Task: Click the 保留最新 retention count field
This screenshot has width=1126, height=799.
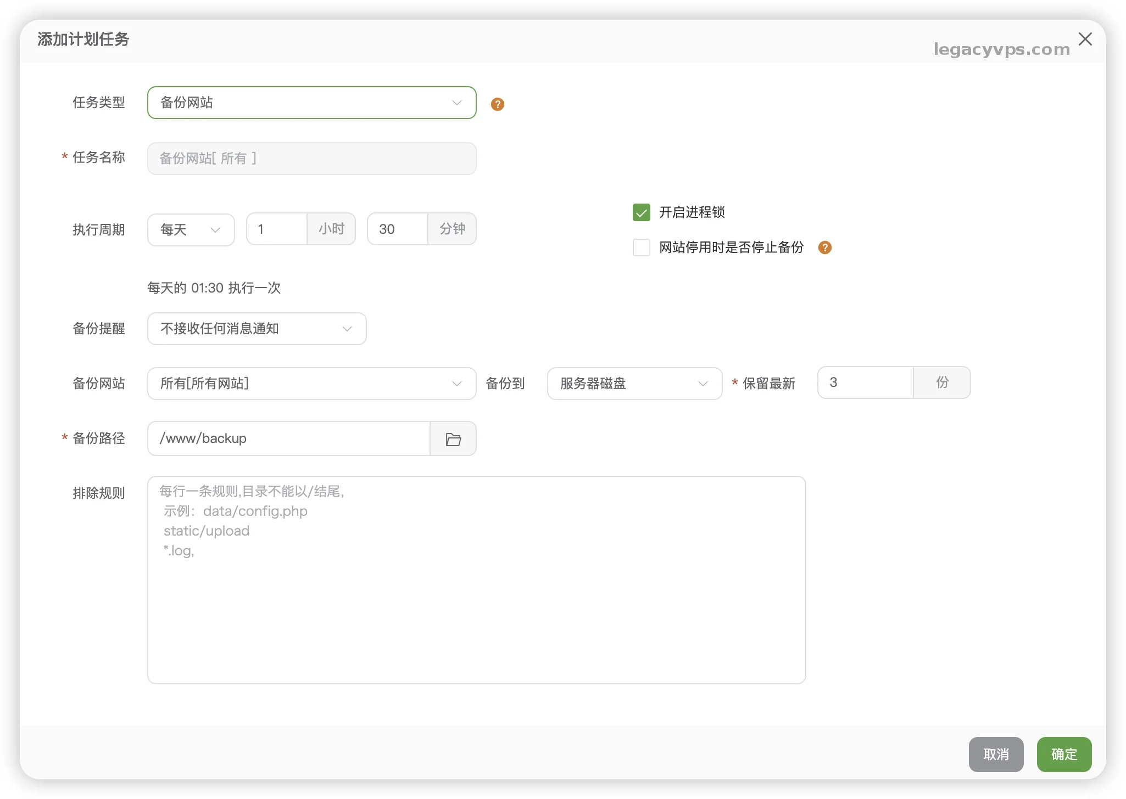Action: 865,382
